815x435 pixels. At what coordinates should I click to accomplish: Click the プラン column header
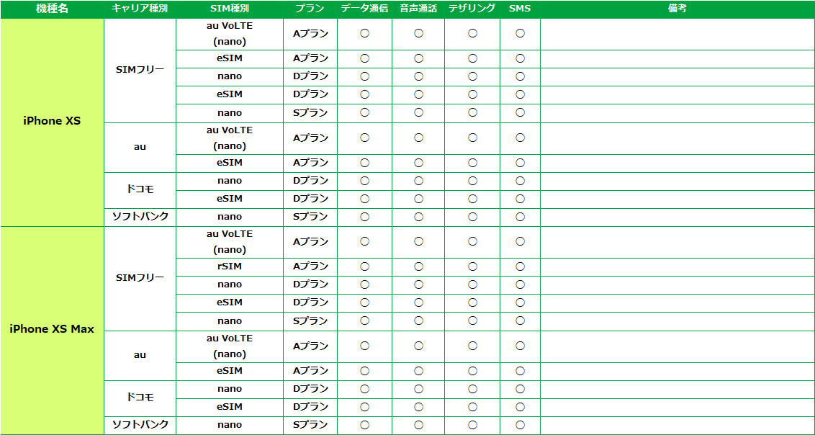[310, 9]
